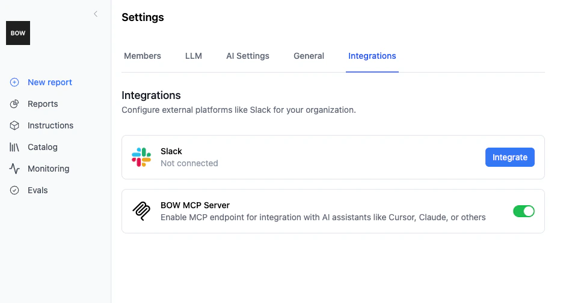Open the AI Settings tab
The width and height of the screenshot is (572, 303).
[x=248, y=56]
